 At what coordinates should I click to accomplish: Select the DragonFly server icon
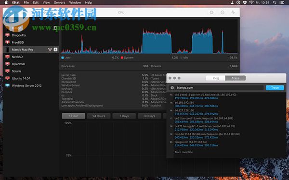click(x=7, y=35)
